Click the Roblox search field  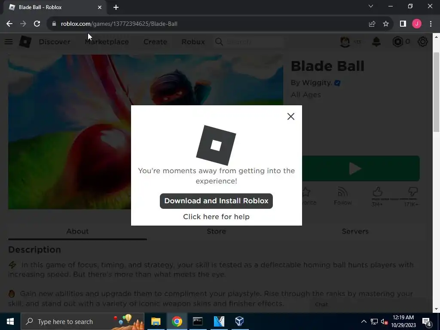249,42
